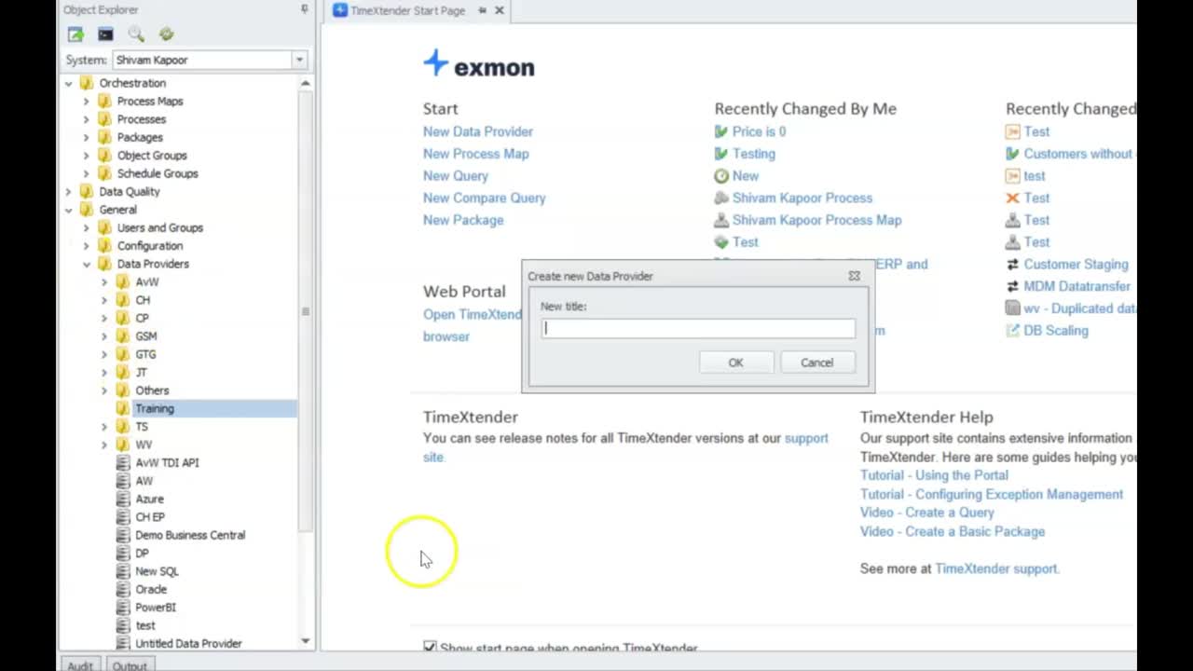Select the Untitled Data Provider tree item
1193x671 pixels.
[188, 644]
